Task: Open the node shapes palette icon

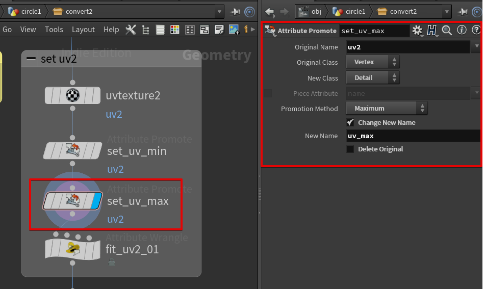Action: click(190, 30)
